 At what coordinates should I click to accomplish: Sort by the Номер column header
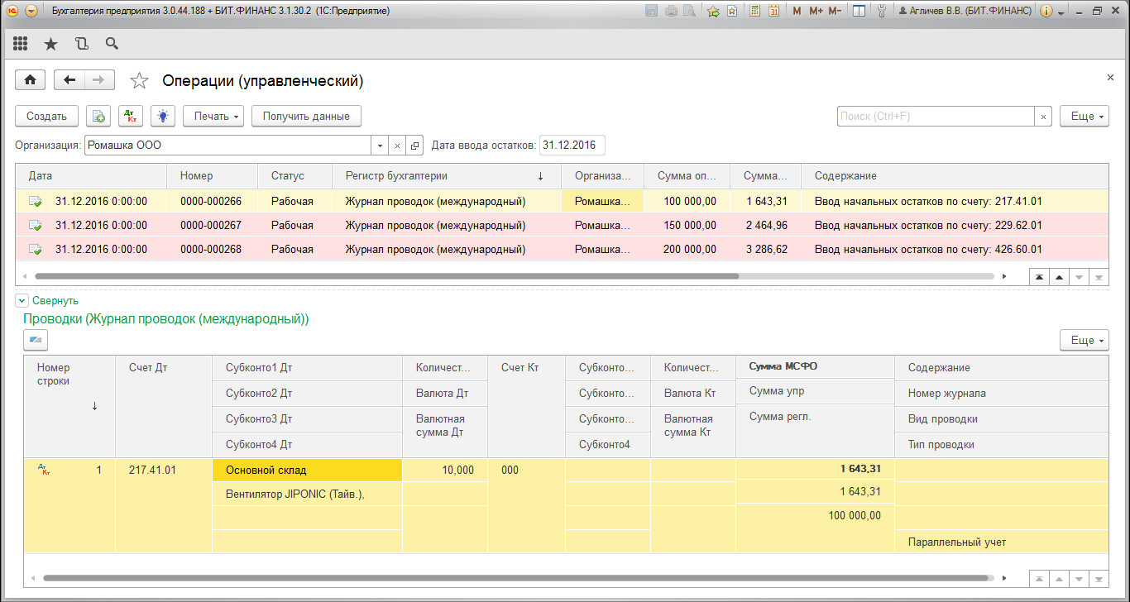point(213,176)
